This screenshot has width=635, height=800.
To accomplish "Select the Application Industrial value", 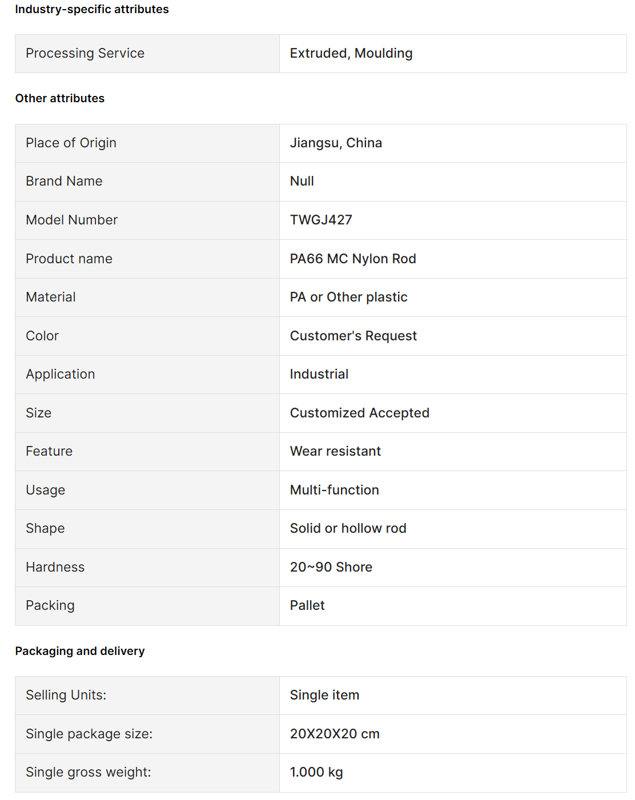I will click(x=319, y=374).
